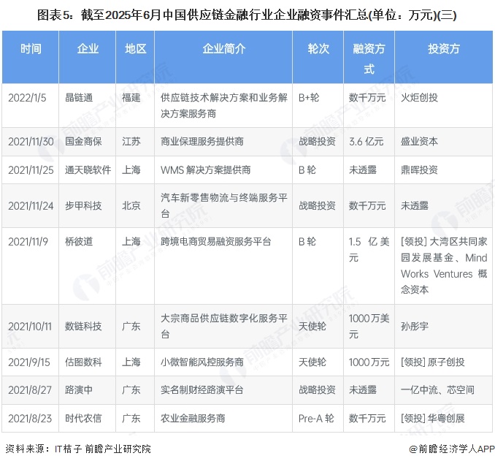Image resolution: width=495 pixels, height=464 pixels.
Task: Click description 商业保理服务提供商
Action: (x=202, y=142)
